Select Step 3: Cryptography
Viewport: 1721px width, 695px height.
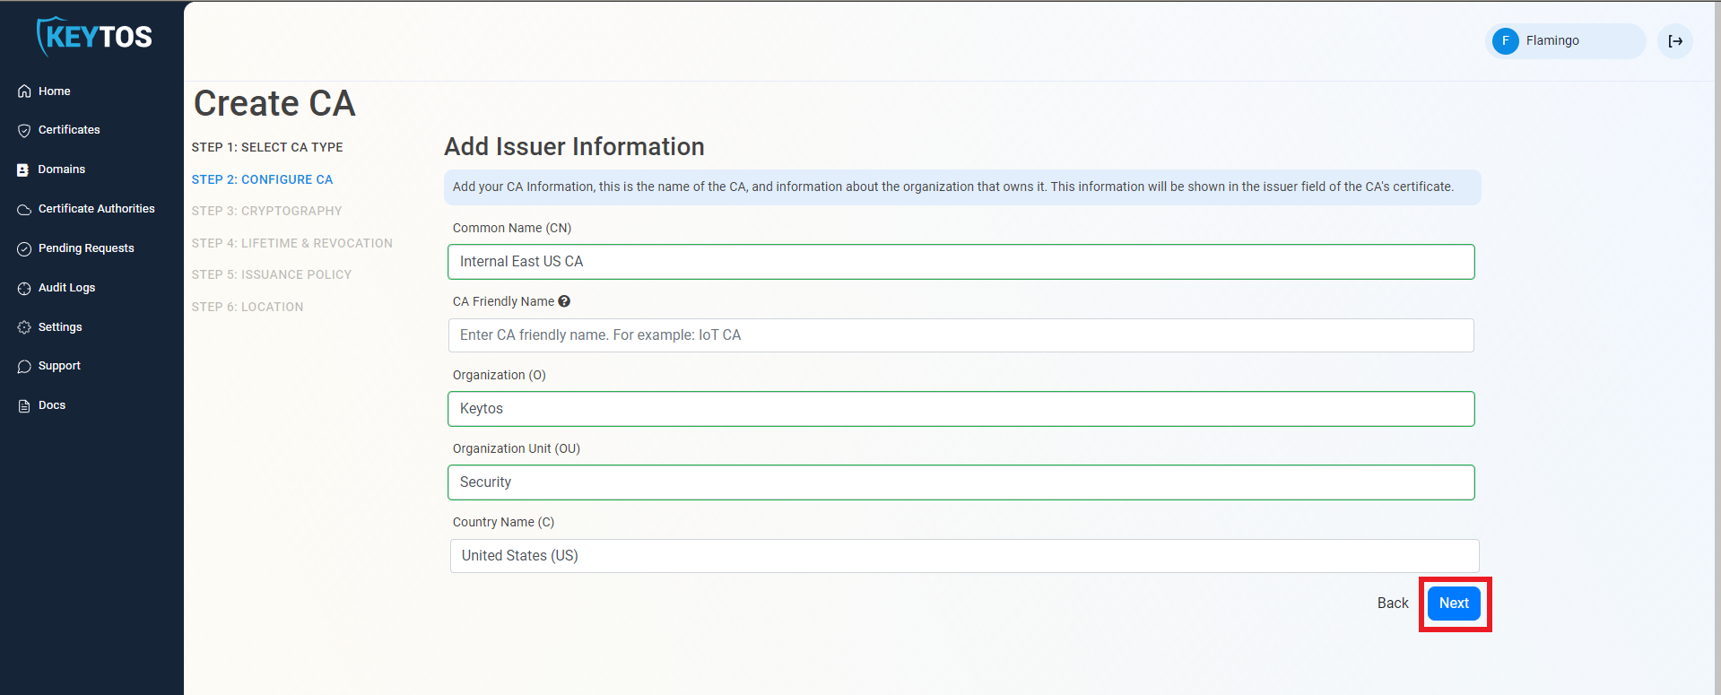(266, 211)
